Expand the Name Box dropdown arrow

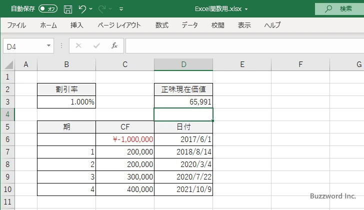tap(48, 45)
